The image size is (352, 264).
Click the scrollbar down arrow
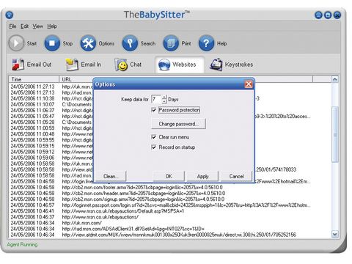click(x=335, y=234)
